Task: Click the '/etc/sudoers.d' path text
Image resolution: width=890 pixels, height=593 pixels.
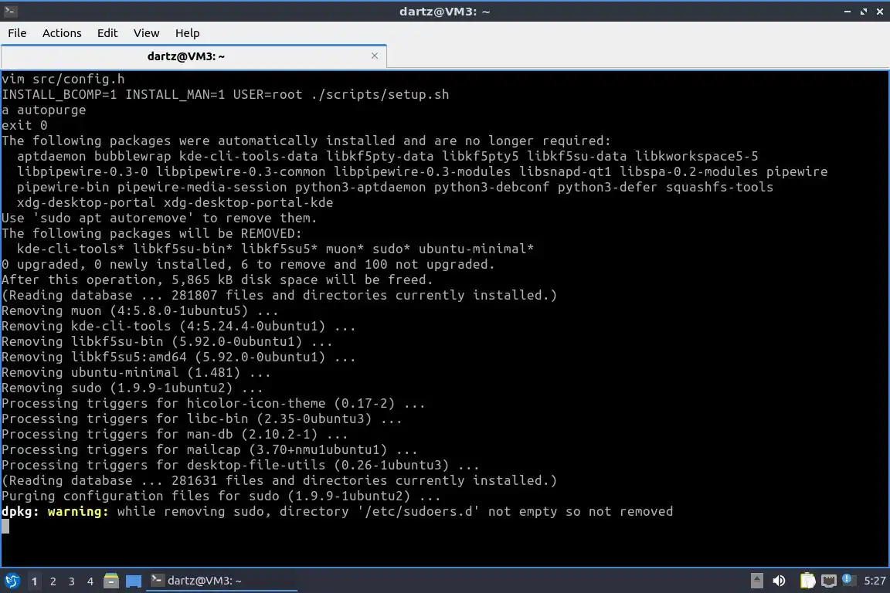Action: pos(418,511)
